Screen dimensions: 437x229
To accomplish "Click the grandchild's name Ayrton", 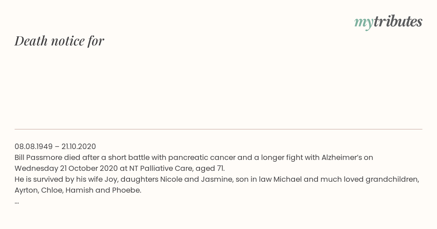I will (x=26, y=190).
